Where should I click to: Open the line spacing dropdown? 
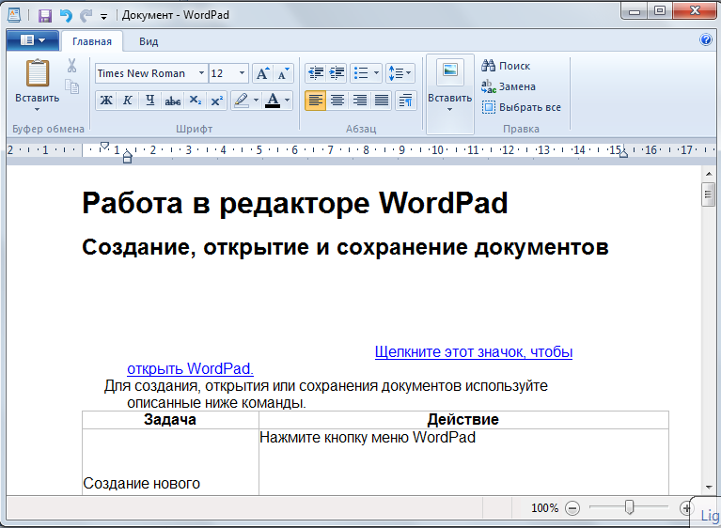click(x=400, y=73)
